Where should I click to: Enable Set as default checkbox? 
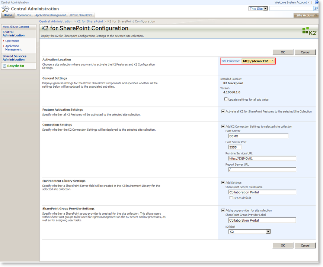point(231,198)
